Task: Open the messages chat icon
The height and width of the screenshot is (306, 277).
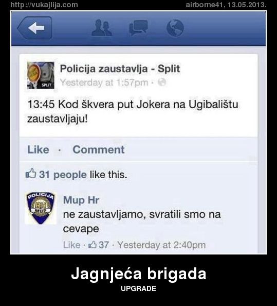Action: pos(138,28)
